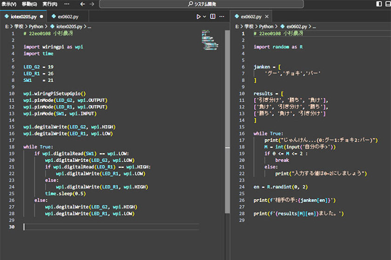Run the Python file with play button
The width and height of the screenshot is (391, 260).
click(198, 16)
